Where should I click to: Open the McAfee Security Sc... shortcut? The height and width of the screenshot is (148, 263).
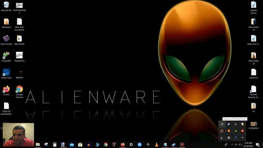click(x=254, y=92)
